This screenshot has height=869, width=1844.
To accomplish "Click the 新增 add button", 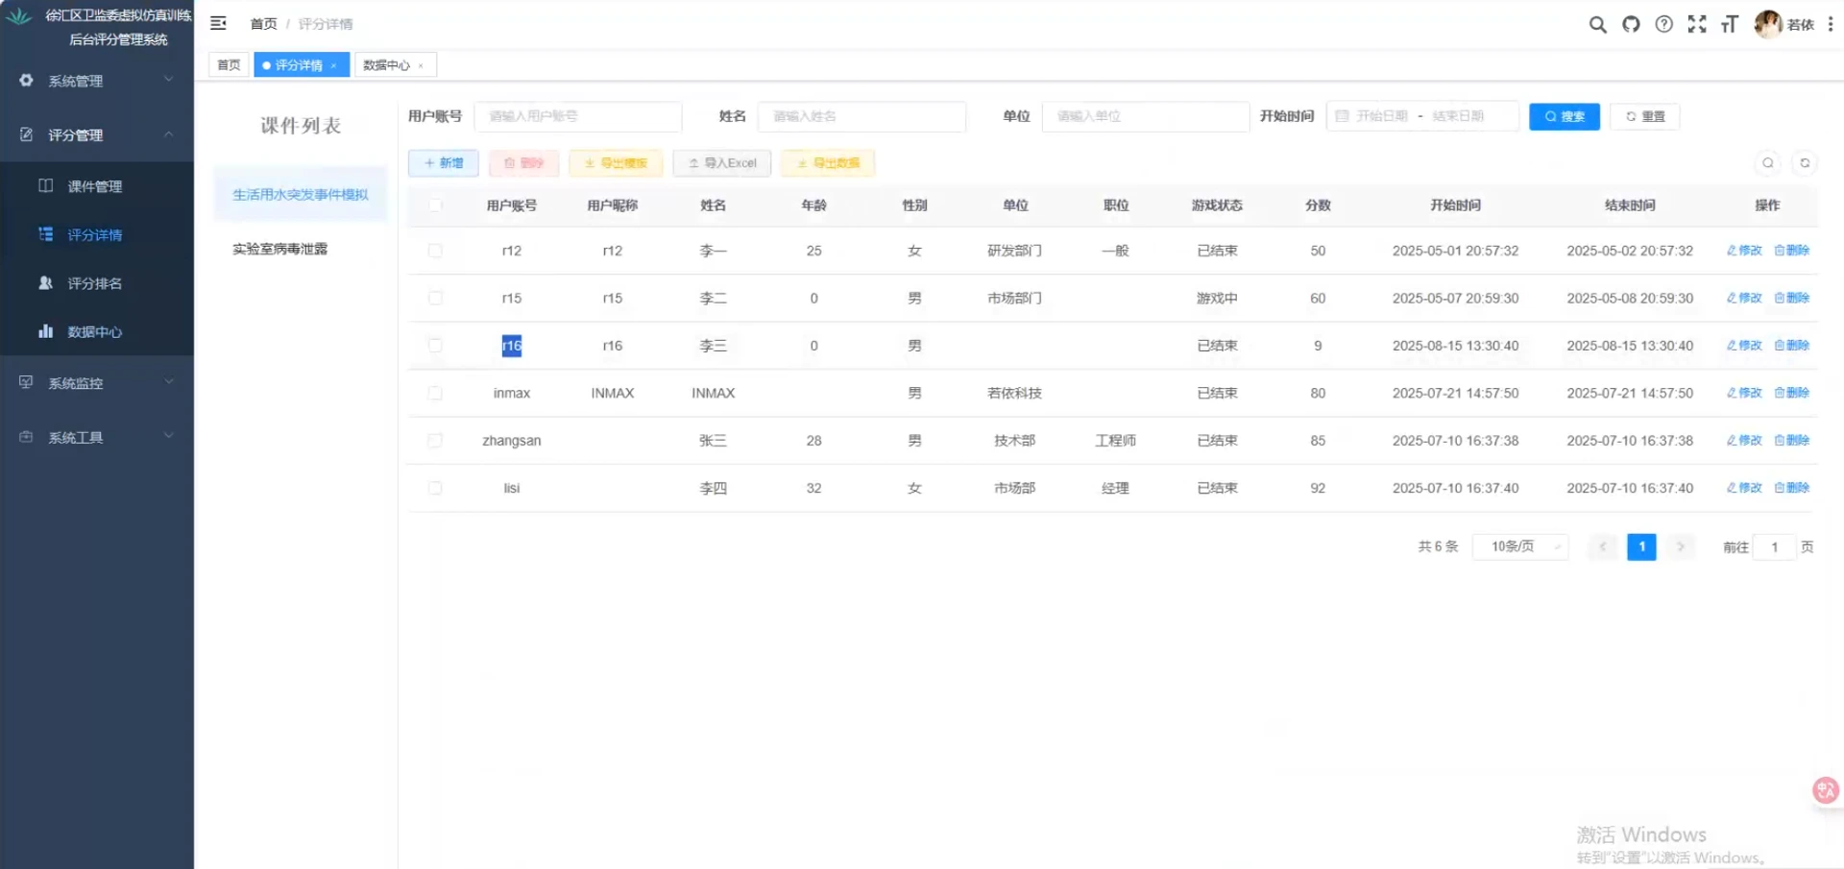I will [x=444, y=163].
